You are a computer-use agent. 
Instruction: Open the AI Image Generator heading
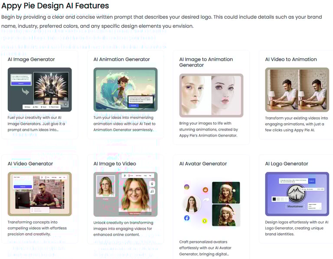click(x=31, y=59)
